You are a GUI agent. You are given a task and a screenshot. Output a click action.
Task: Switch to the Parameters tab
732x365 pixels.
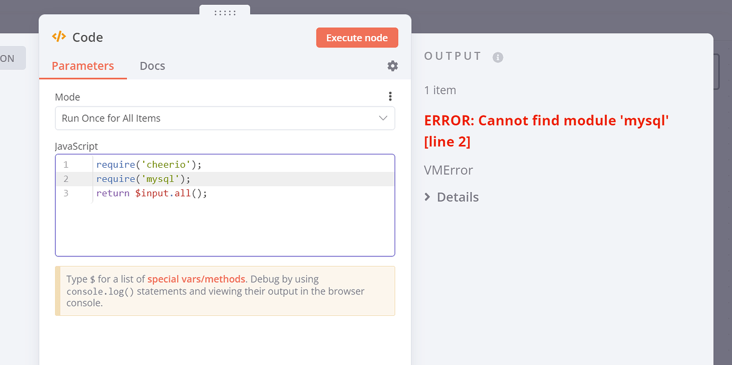pyautogui.click(x=83, y=66)
